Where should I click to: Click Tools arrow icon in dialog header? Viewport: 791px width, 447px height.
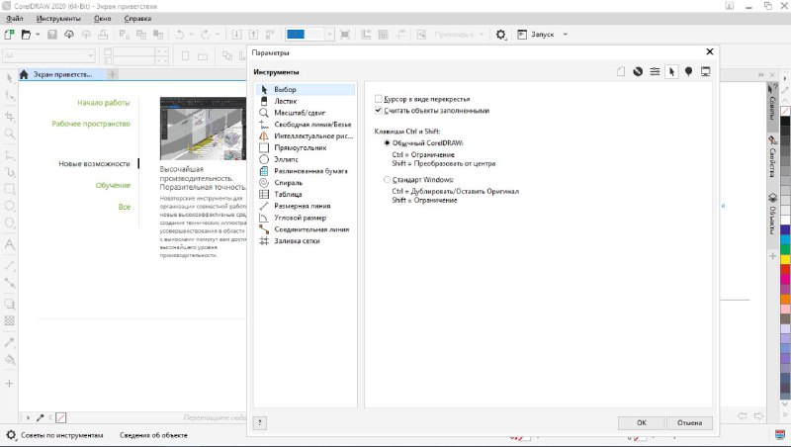[671, 71]
